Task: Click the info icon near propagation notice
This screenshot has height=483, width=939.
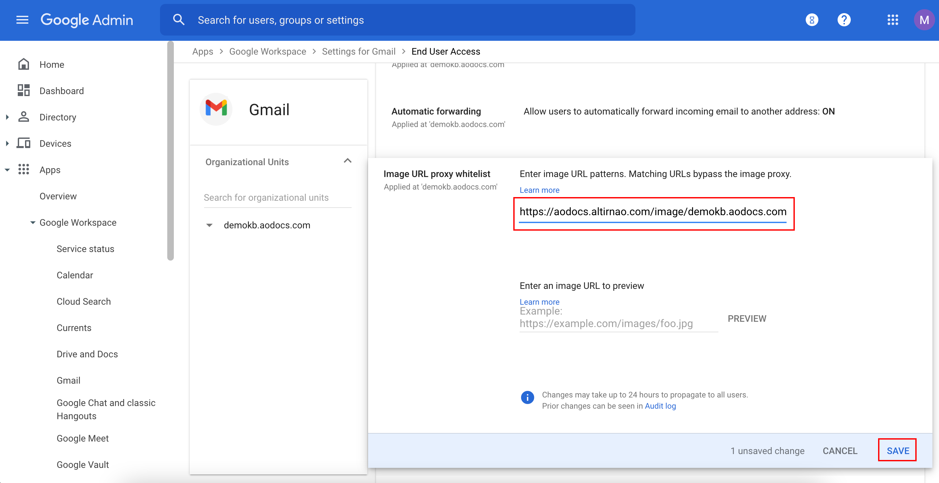Action: click(527, 397)
